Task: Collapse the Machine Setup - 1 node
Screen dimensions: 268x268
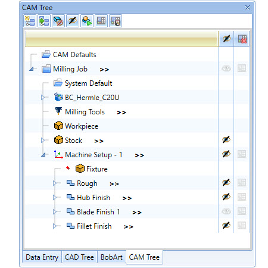Action: coord(43,155)
